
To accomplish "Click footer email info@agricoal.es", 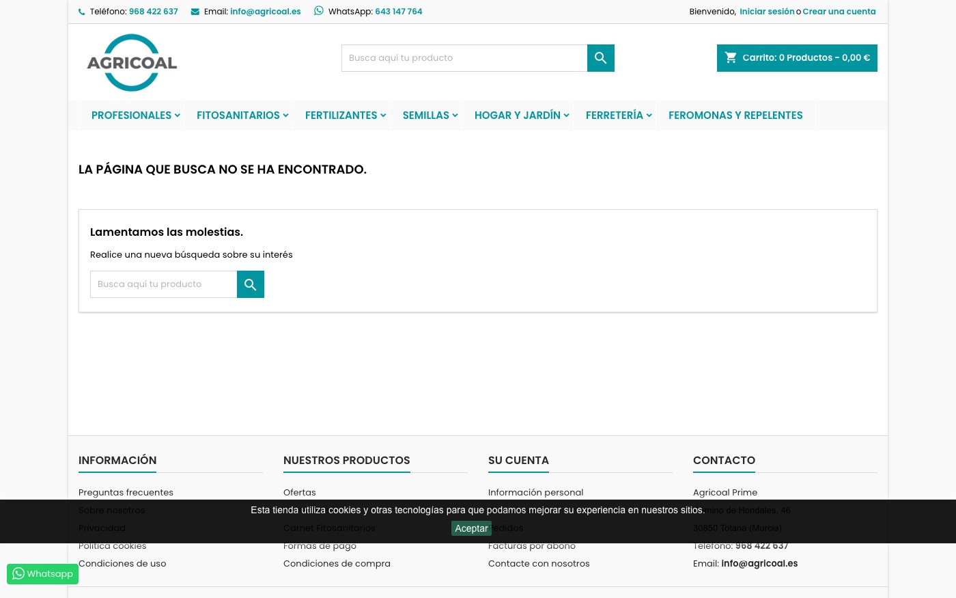I will click(759, 564).
